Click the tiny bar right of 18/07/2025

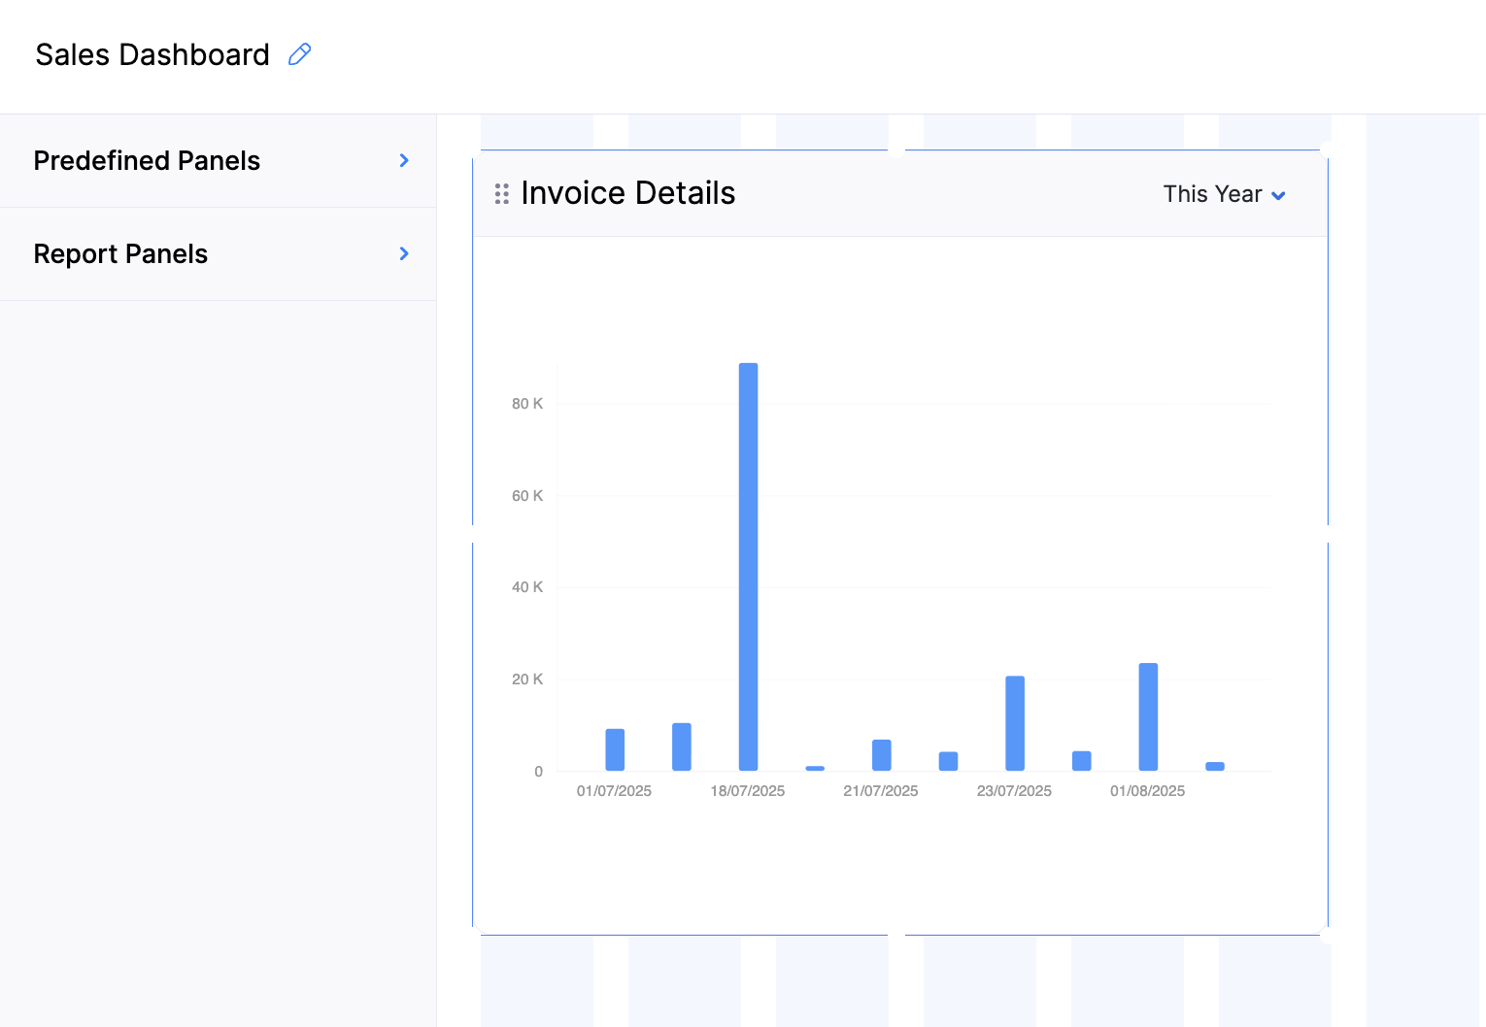tap(815, 768)
